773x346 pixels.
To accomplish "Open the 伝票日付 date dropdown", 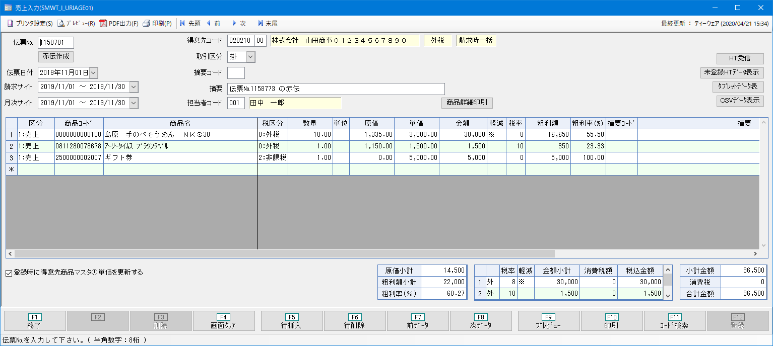I will [94, 73].
